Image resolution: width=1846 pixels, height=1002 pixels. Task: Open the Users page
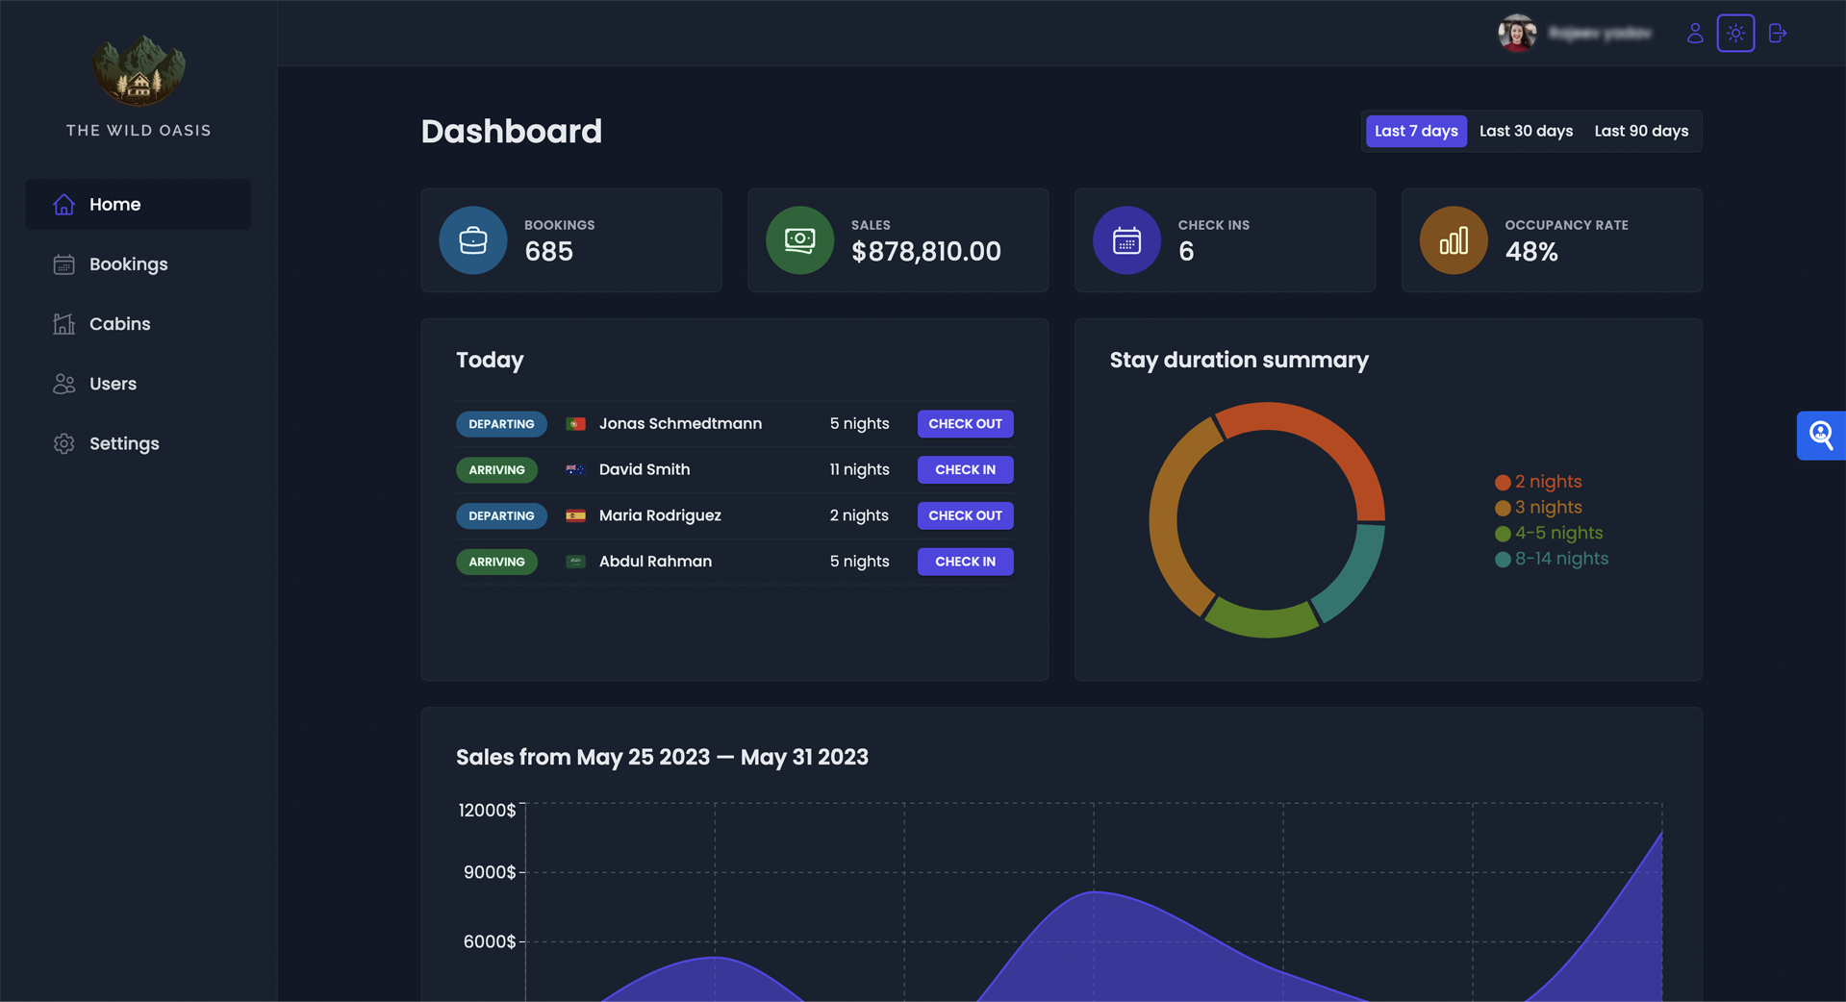tap(139, 384)
